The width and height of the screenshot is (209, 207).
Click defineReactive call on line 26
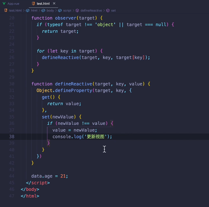click(x=60, y=58)
